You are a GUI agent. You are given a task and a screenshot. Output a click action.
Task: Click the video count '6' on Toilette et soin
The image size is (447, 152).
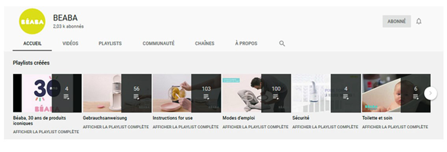click(415, 89)
